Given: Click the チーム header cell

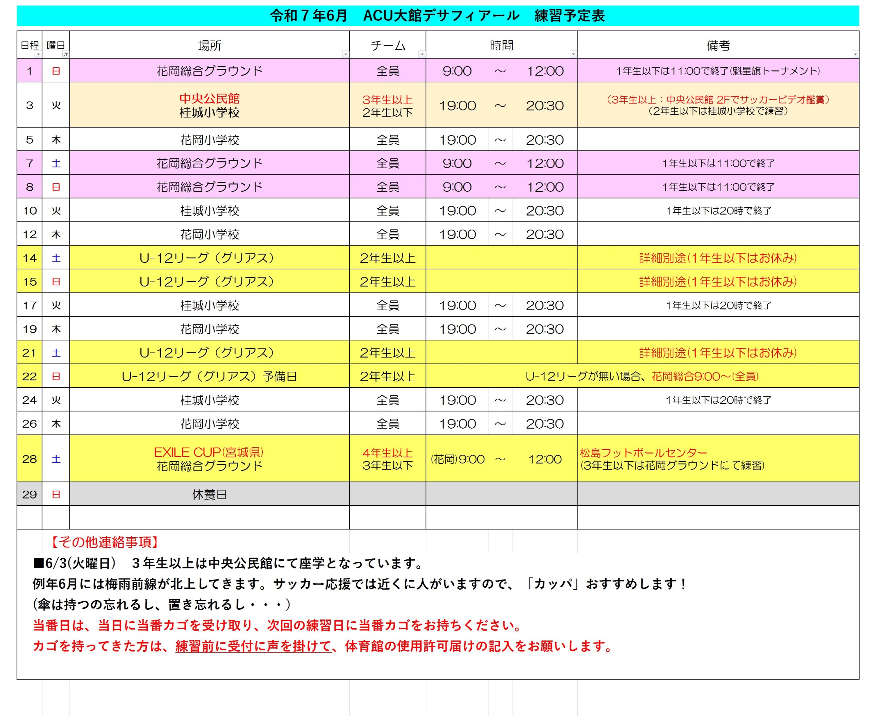Looking at the screenshot, I should pos(388,45).
